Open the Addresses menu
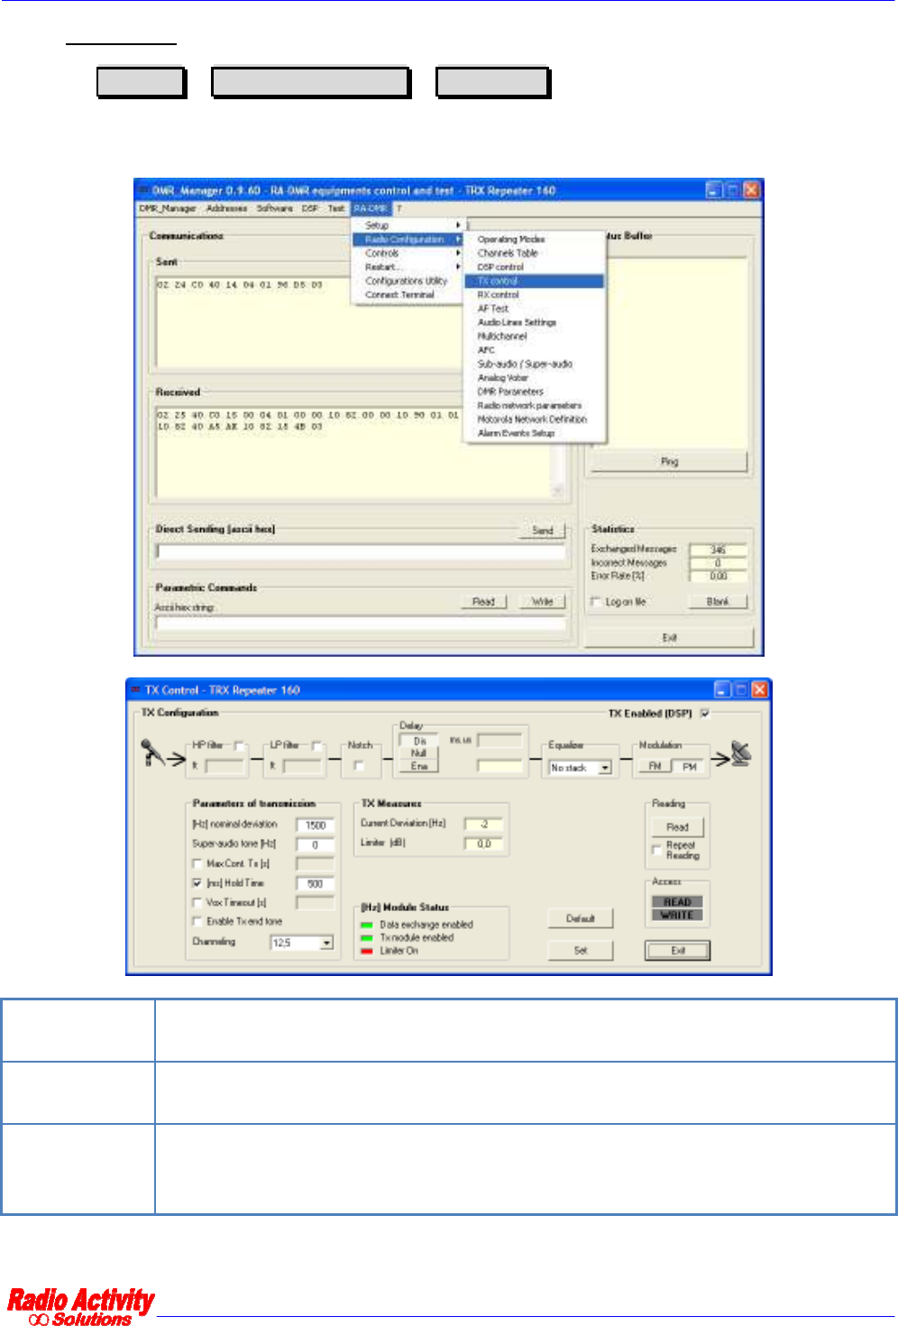The image size is (898, 1326). (226, 208)
